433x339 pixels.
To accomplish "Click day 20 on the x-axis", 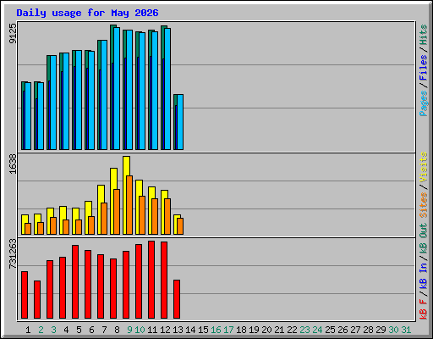I will tap(266, 330).
